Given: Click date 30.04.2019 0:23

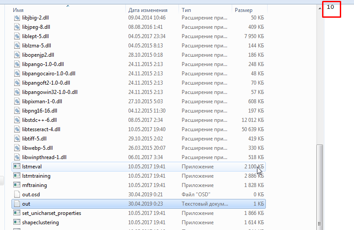Looking at the screenshot, I should click(x=146, y=203).
